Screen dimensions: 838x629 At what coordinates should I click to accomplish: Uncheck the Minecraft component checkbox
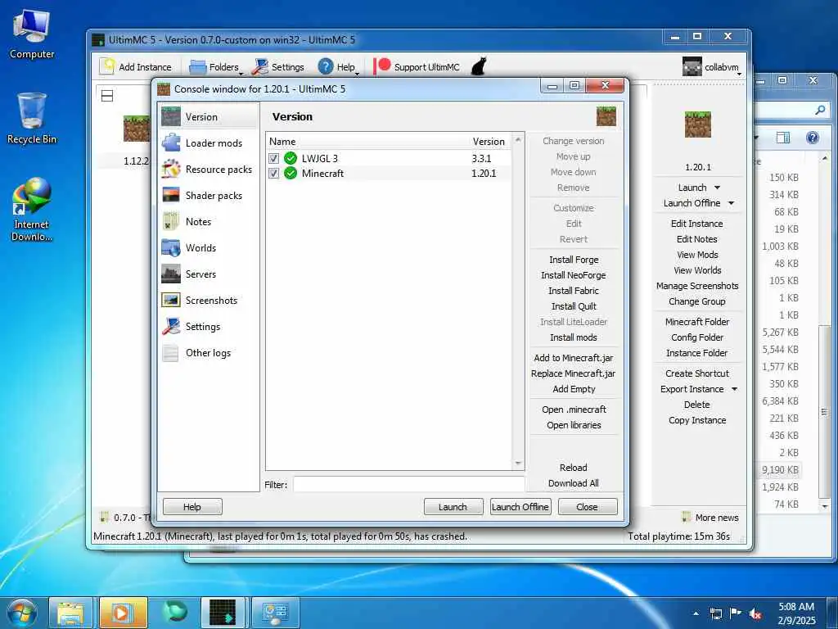click(x=273, y=174)
